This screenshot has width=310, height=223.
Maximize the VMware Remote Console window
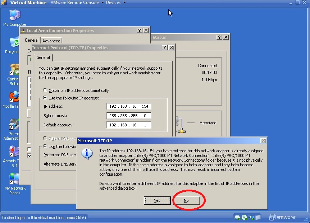[x=297, y=3]
